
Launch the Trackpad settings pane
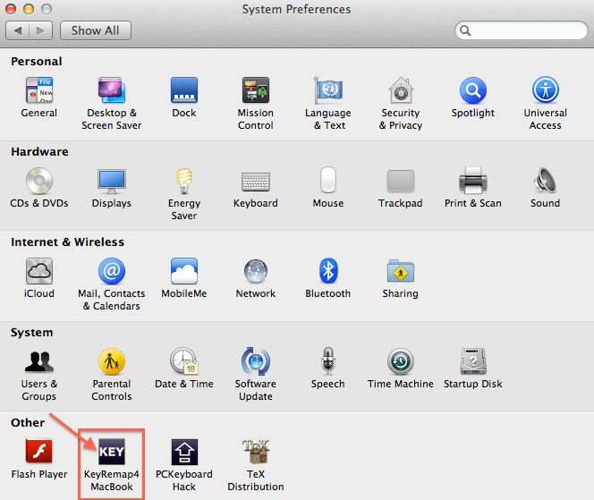pos(400,182)
